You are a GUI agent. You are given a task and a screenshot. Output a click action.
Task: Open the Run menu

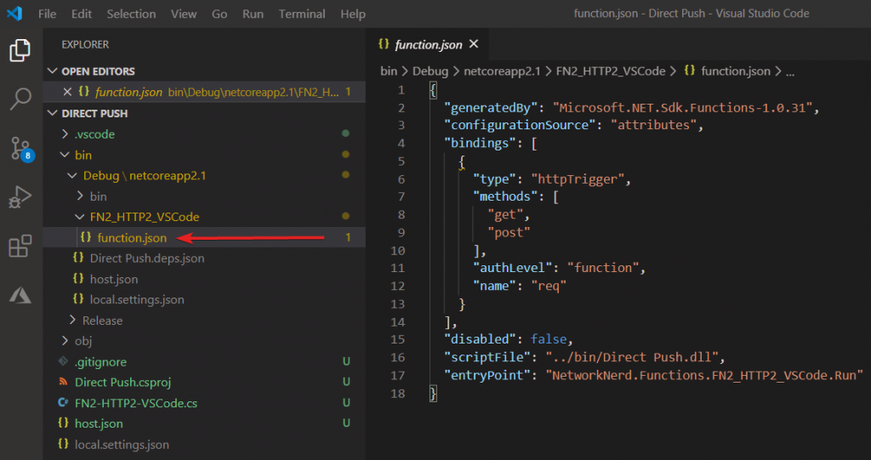[x=253, y=14]
